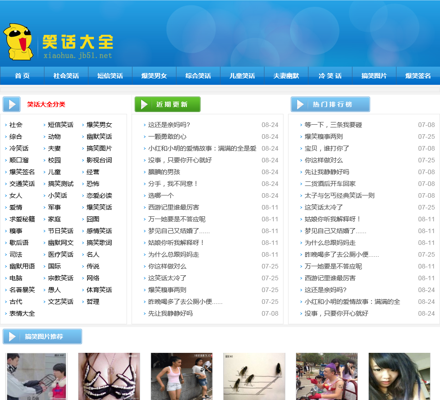Open 为什么总跟妈妈走 in popular ranking

point(330,243)
